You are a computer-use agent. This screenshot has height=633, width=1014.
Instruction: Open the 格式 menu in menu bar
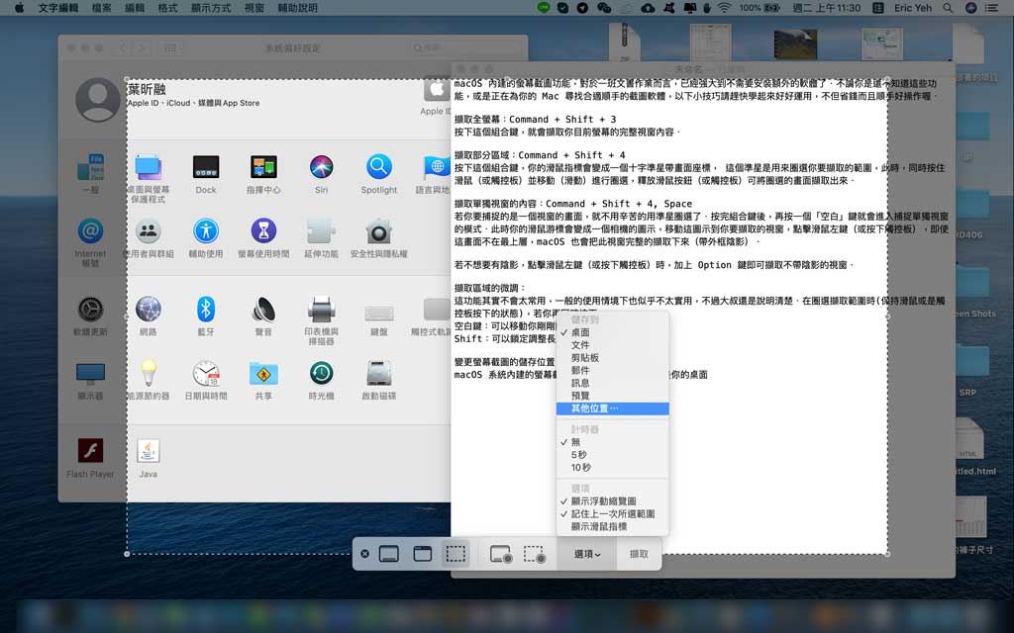coord(167,8)
